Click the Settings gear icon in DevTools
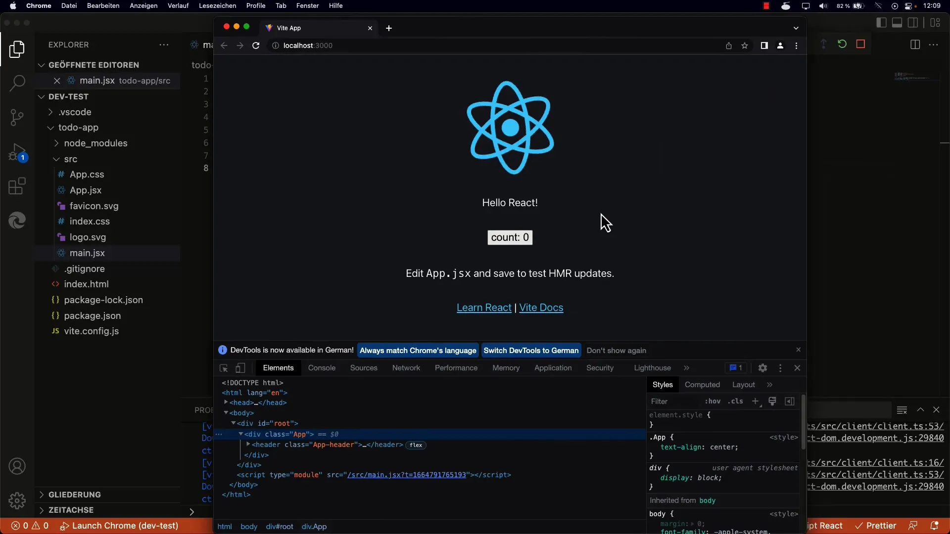The image size is (950, 534). click(762, 368)
